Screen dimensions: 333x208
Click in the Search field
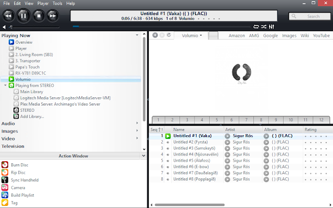pyautogui.click(x=310, y=16)
